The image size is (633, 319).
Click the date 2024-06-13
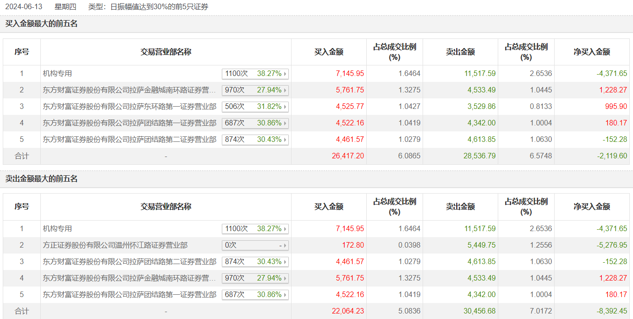23,7
